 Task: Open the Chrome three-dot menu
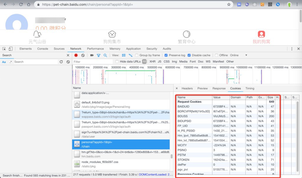[x=297, y=4]
